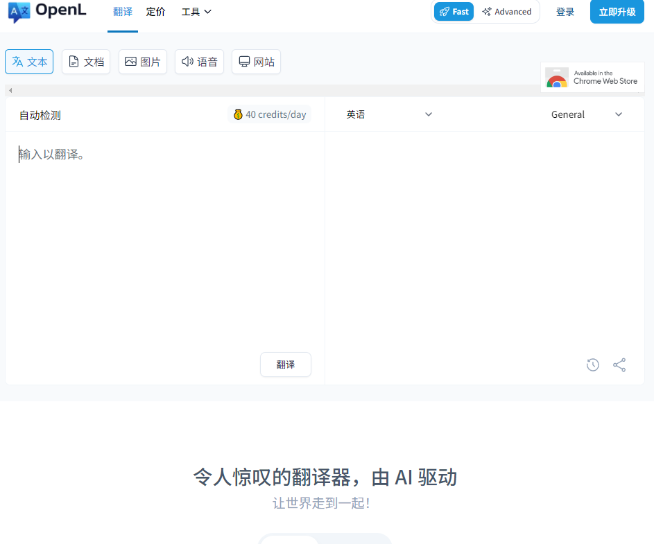The image size is (654, 544).
Task: Click the heading 令人惊叹的翻译器，由 AI 驱动
Action: 325,477
